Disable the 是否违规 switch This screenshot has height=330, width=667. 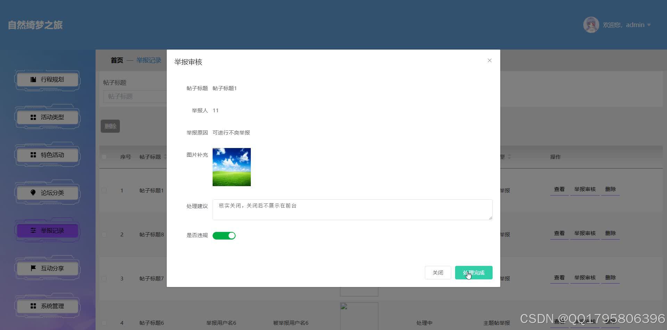(x=224, y=235)
